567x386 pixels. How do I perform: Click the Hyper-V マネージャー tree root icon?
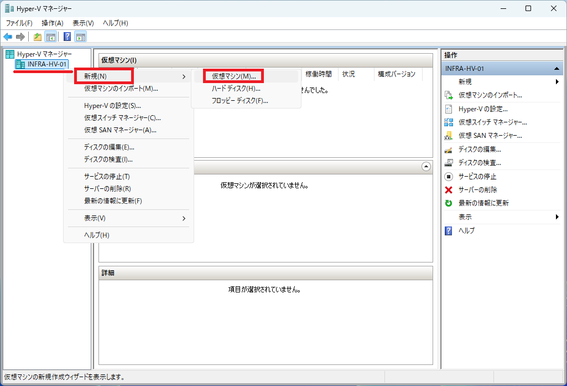click(x=10, y=54)
